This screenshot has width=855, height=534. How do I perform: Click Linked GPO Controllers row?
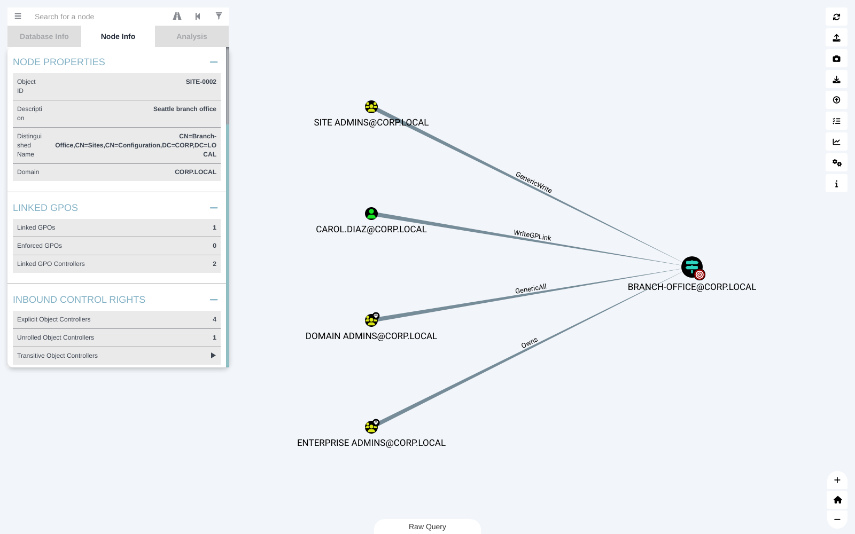point(116,264)
